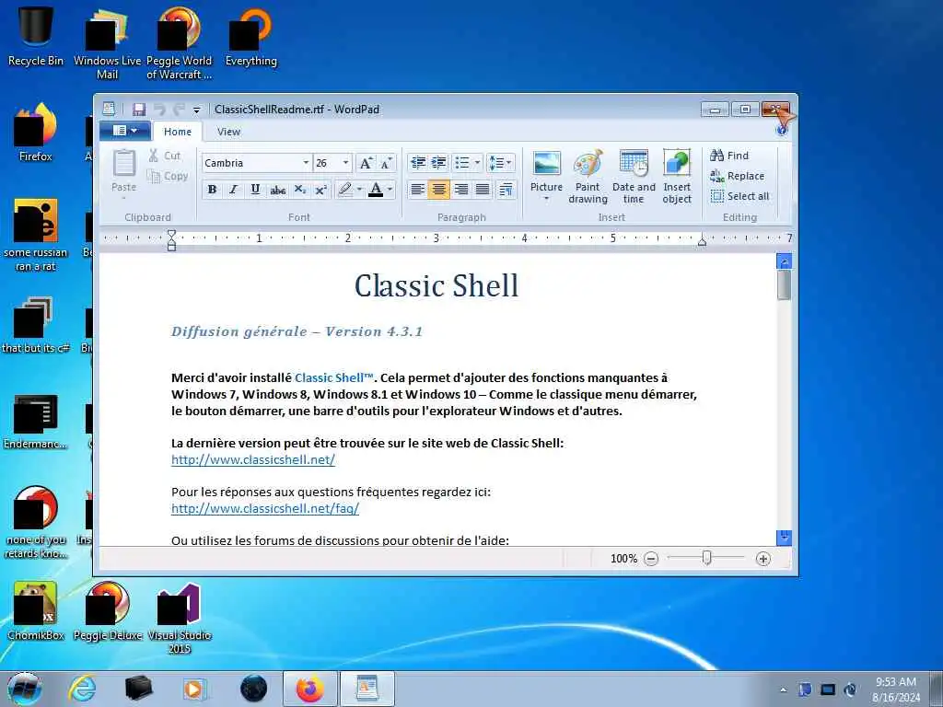
Task: Open the WordPad application menu button
Action: click(x=124, y=131)
